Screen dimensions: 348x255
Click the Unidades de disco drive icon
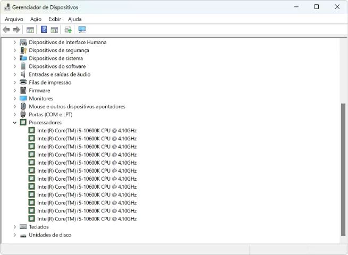coord(23,235)
